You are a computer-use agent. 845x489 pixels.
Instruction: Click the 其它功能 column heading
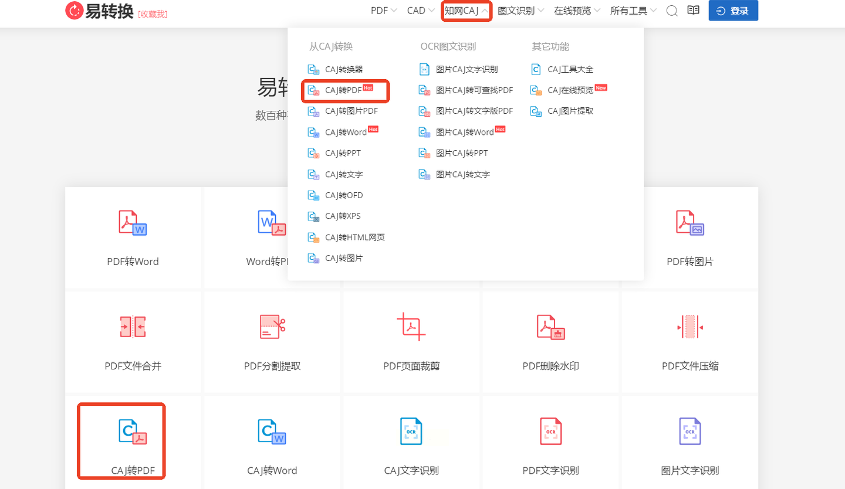pos(550,46)
